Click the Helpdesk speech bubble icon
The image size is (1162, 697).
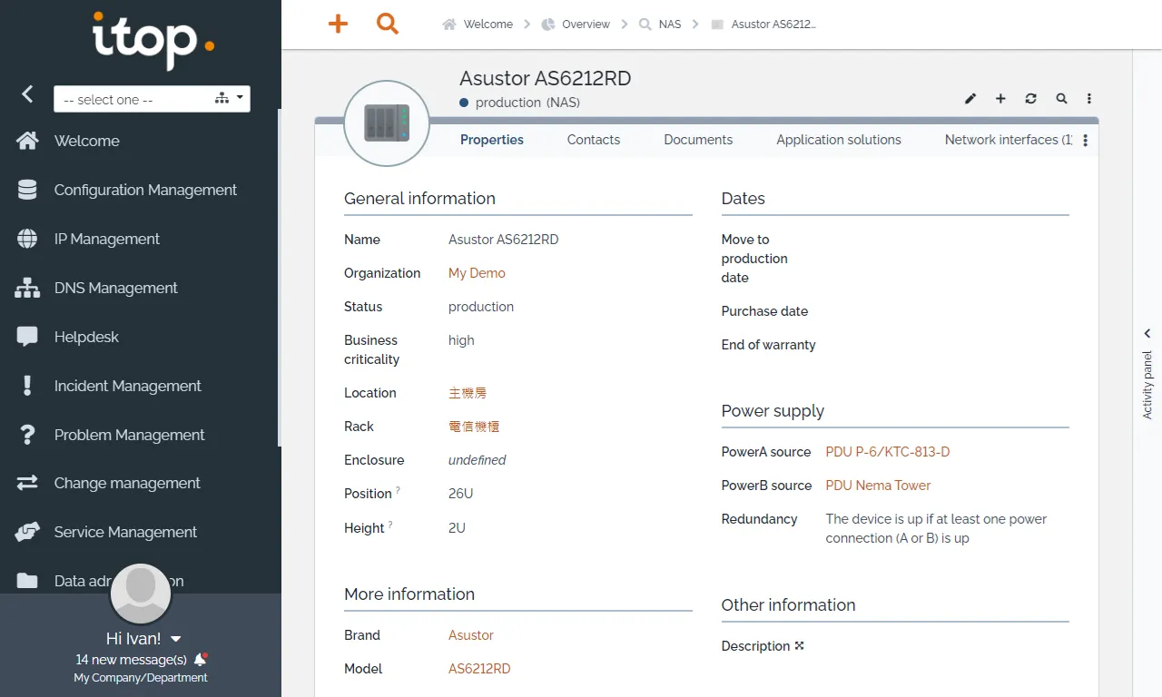[x=27, y=337]
